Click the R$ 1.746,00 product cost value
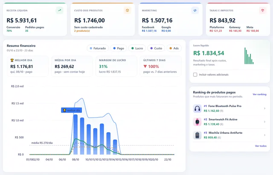 (90, 20)
